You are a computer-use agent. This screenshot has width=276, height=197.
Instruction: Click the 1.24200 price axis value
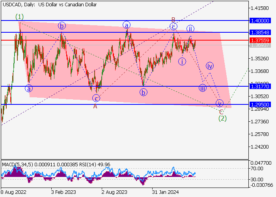click(x=260, y=147)
